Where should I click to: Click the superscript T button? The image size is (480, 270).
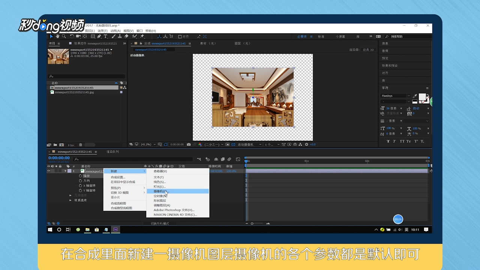pyautogui.click(x=416, y=141)
